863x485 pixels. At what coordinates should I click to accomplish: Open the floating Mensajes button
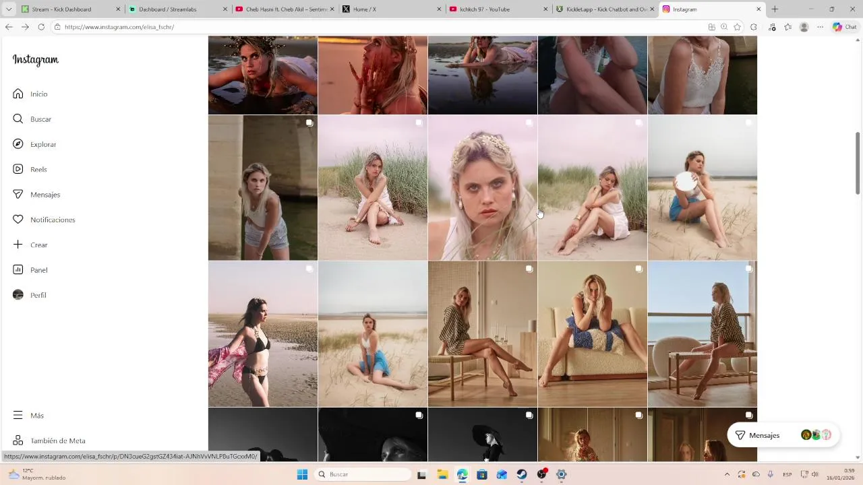[x=782, y=435]
